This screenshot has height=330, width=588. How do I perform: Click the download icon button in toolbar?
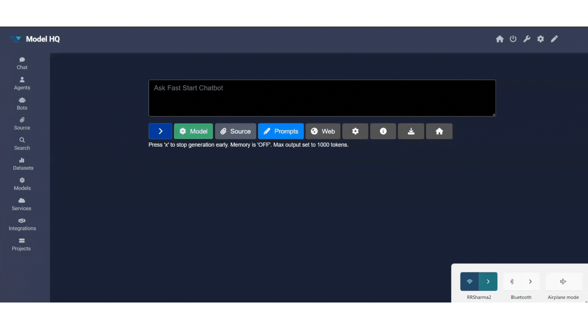[x=411, y=131]
